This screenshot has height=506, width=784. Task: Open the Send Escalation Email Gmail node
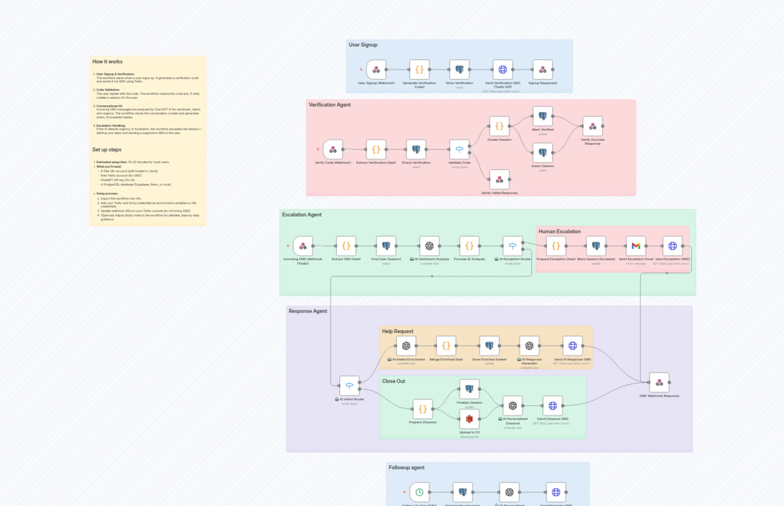tap(637, 246)
